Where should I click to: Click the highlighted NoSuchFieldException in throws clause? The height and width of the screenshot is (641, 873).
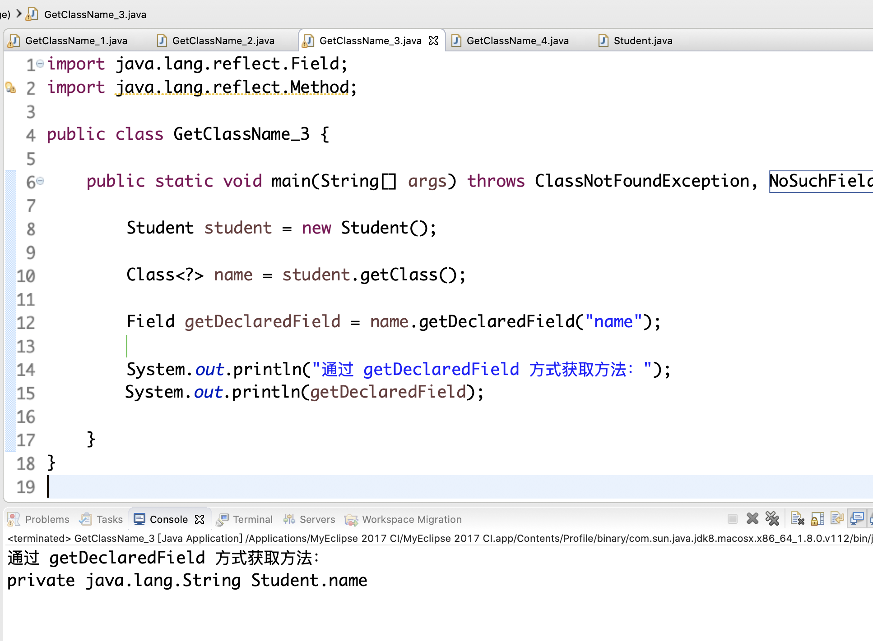pos(821,181)
